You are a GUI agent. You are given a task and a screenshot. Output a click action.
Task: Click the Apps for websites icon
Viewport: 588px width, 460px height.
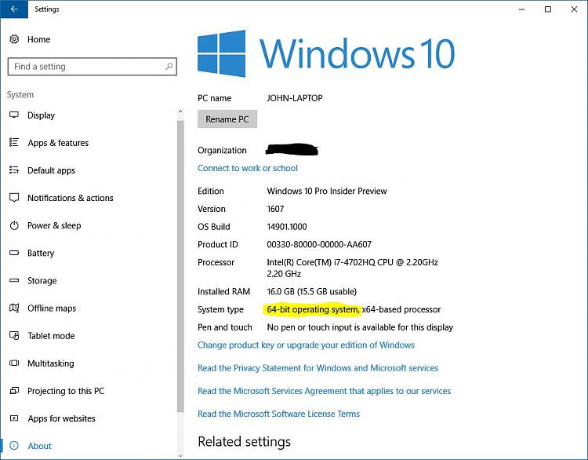[14, 418]
